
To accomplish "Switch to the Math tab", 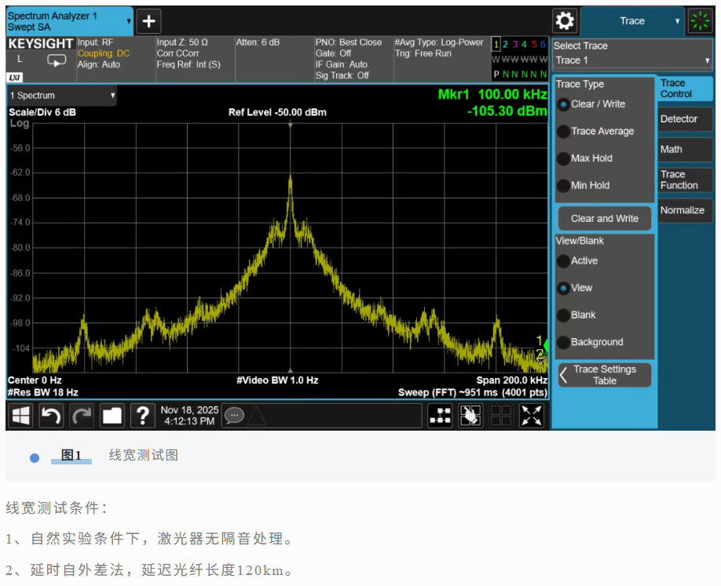I will click(x=683, y=149).
